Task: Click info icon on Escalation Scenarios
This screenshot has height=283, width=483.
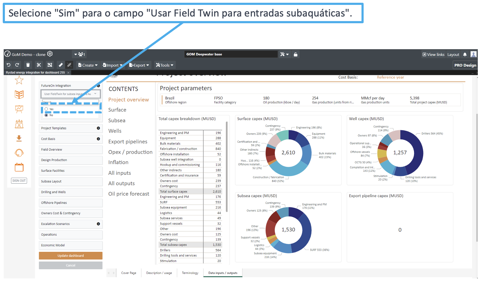Action: coord(98,224)
